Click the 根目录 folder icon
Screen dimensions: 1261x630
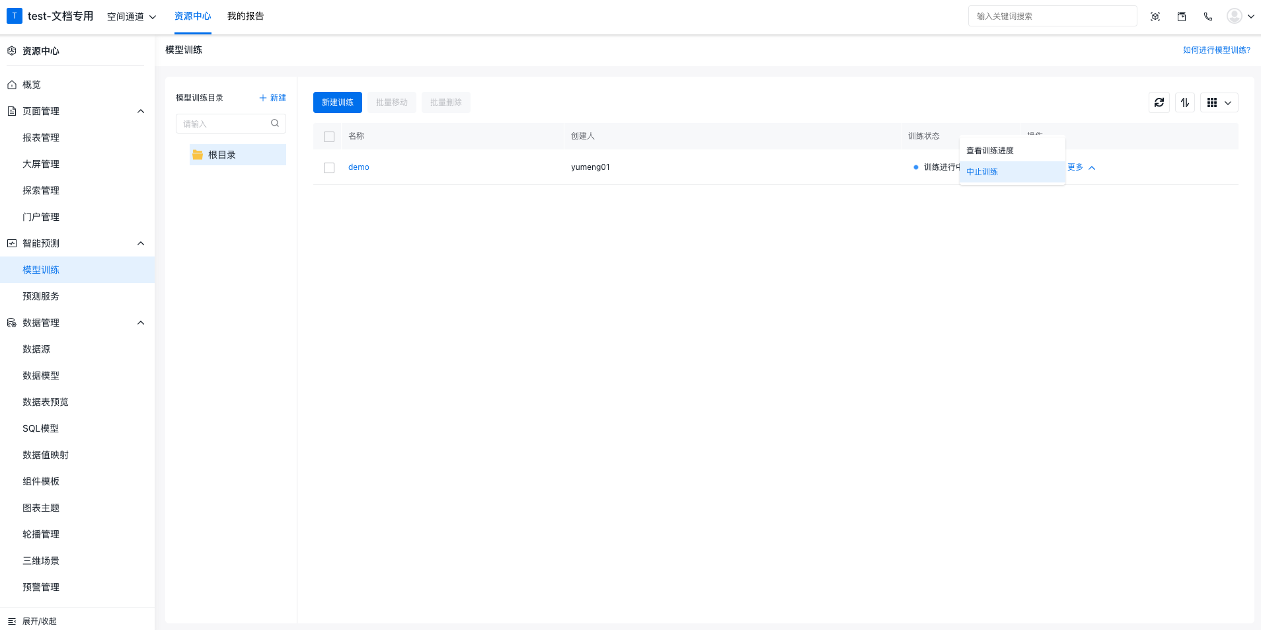tap(197, 155)
